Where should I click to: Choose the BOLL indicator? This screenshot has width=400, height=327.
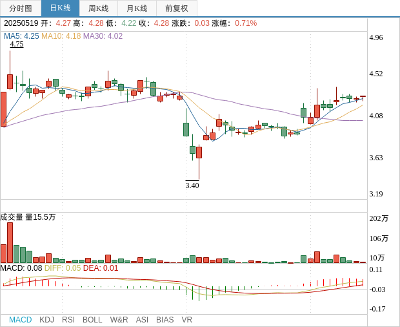pyautogui.click(x=92, y=320)
